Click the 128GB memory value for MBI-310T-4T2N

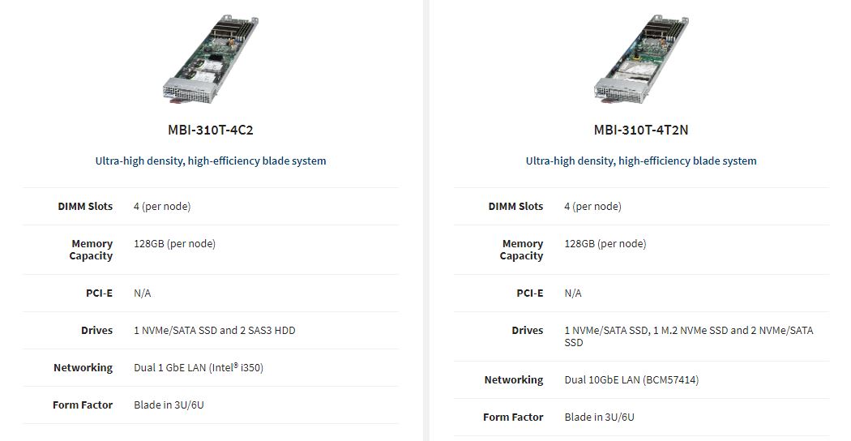(x=605, y=243)
